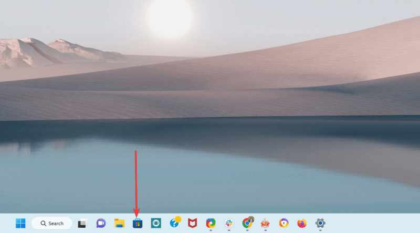Open Task View from the taskbar

pyautogui.click(x=82, y=223)
